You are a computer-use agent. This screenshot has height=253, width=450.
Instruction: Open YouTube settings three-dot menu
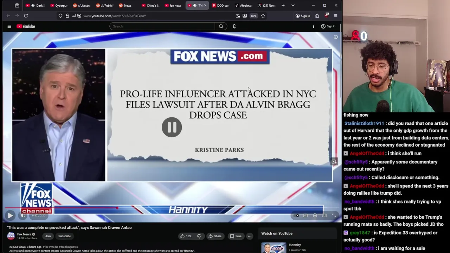(x=313, y=26)
